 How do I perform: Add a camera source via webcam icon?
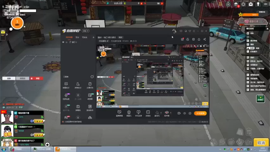(x=129, y=112)
